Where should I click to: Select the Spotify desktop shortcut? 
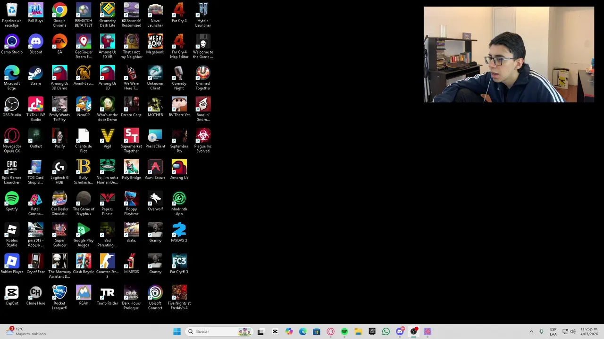[x=12, y=201]
